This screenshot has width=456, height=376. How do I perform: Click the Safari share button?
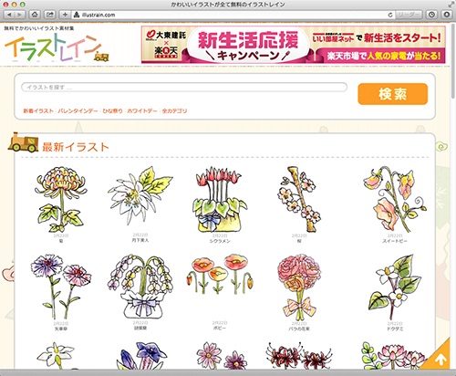click(x=49, y=15)
